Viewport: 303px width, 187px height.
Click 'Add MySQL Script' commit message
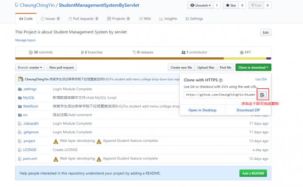point(85,98)
